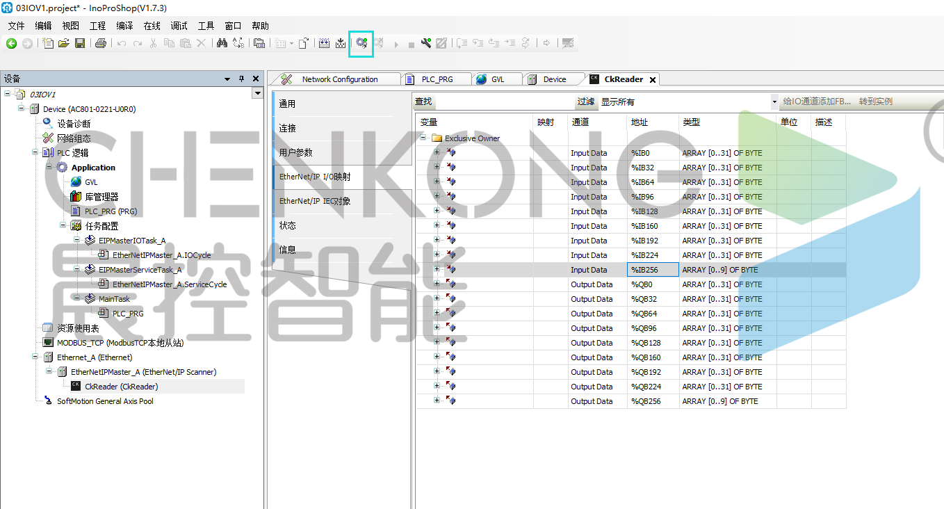
Task: Open the 调试 menu
Action: click(179, 26)
